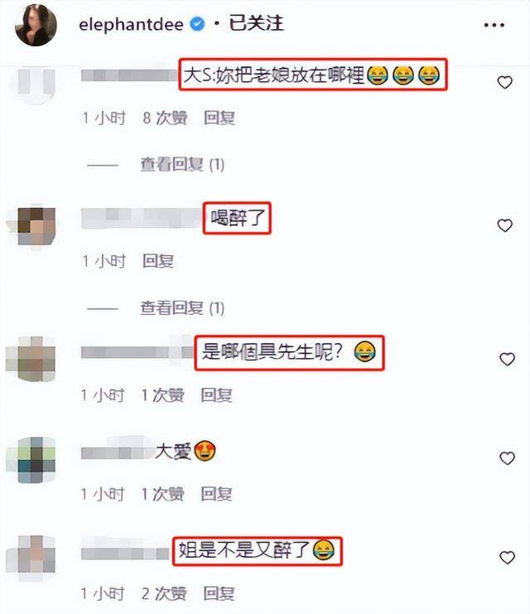
Task: Open the elephantdee username link
Action: 131,25
